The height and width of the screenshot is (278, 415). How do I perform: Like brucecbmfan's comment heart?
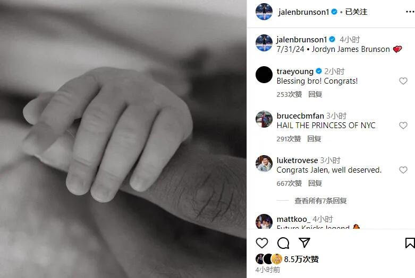click(403, 125)
